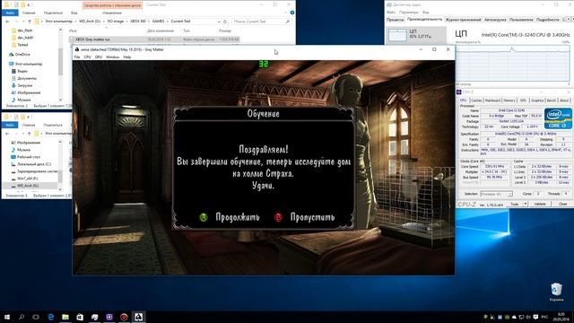Select ISO image in Explorer breadcrumb path
This screenshot has width=574, height=323.
pos(116,22)
